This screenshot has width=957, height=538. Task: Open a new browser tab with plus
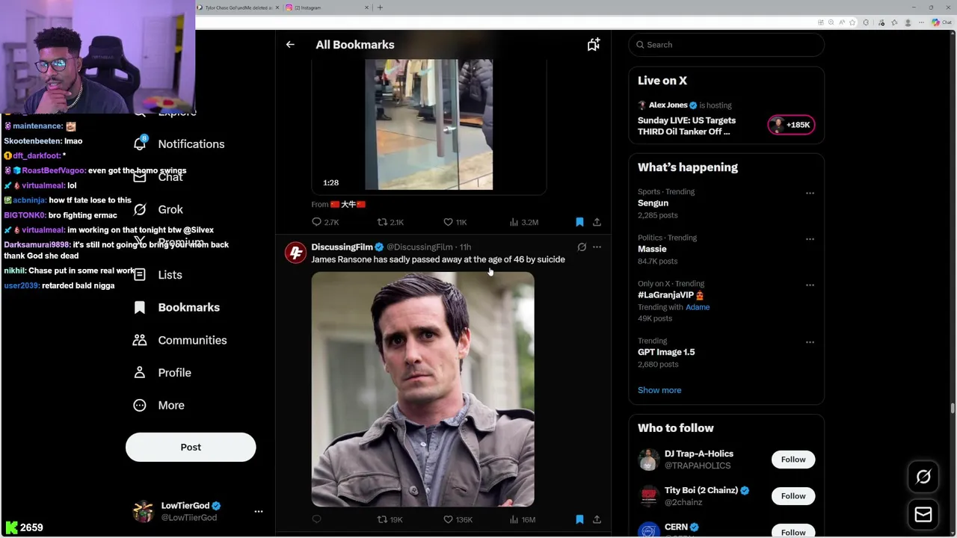tap(380, 7)
